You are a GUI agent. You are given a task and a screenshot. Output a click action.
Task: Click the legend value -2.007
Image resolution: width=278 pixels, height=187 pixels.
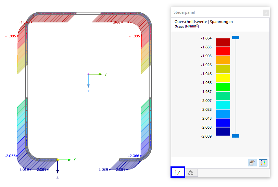[206, 101]
